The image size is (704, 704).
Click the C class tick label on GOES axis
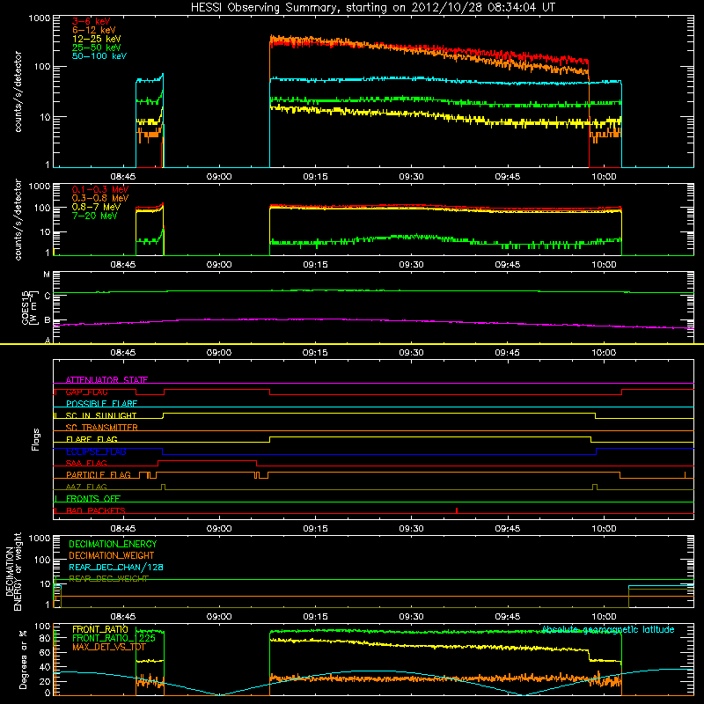[x=48, y=296]
